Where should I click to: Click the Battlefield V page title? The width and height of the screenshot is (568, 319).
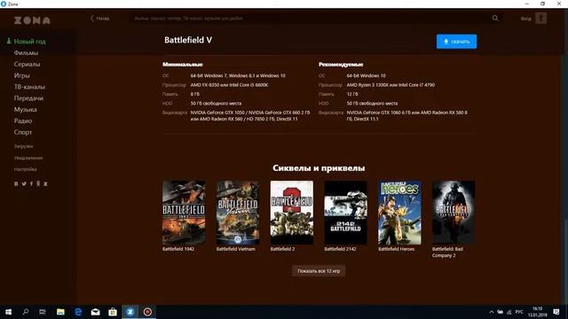pyautogui.click(x=188, y=40)
